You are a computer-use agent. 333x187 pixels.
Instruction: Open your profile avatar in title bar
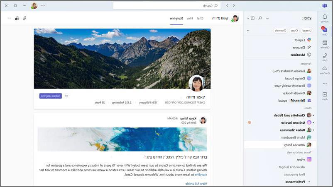[x=34, y=6]
